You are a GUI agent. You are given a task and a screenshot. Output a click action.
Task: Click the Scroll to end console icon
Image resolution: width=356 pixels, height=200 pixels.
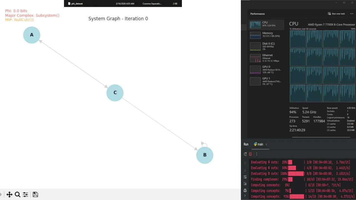pos(245,184)
